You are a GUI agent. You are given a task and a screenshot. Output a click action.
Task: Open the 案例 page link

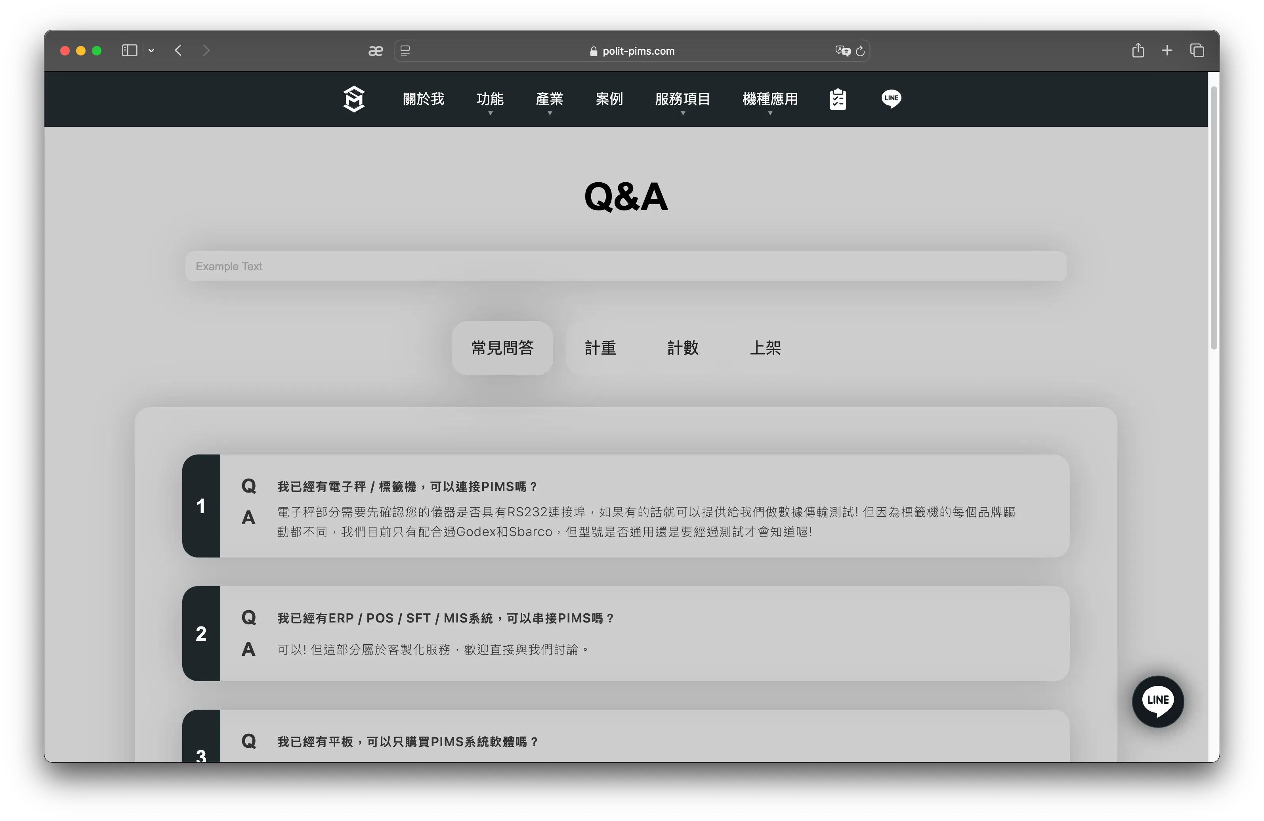coord(609,99)
